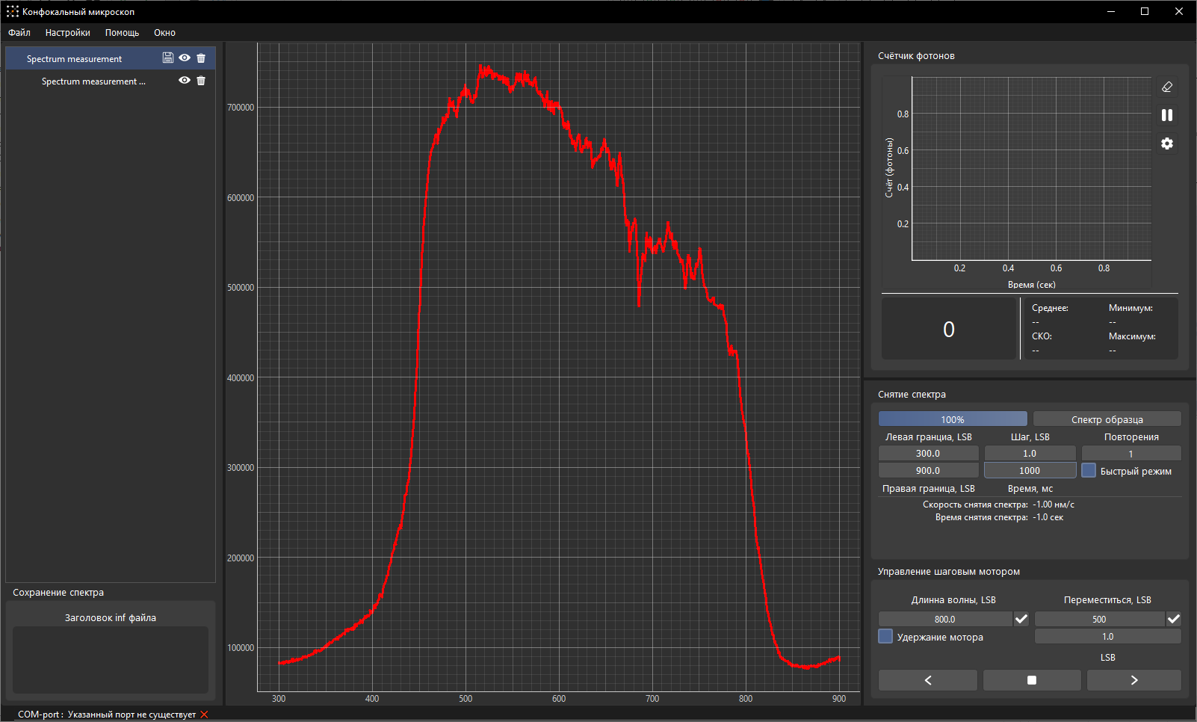Screen dimensions: 1197x722
Task: Stop the stepper motor
Action: [x=1032, y=680]
